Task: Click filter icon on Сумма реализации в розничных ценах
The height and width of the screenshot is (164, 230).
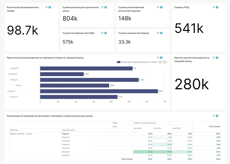Action: (x=102, y=7)
